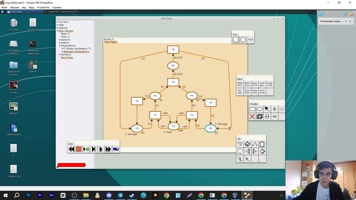Select the Text auxiliary label tool

click(250, 39)
